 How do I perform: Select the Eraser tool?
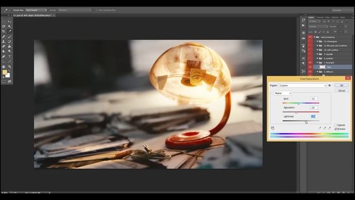[4, 46]
